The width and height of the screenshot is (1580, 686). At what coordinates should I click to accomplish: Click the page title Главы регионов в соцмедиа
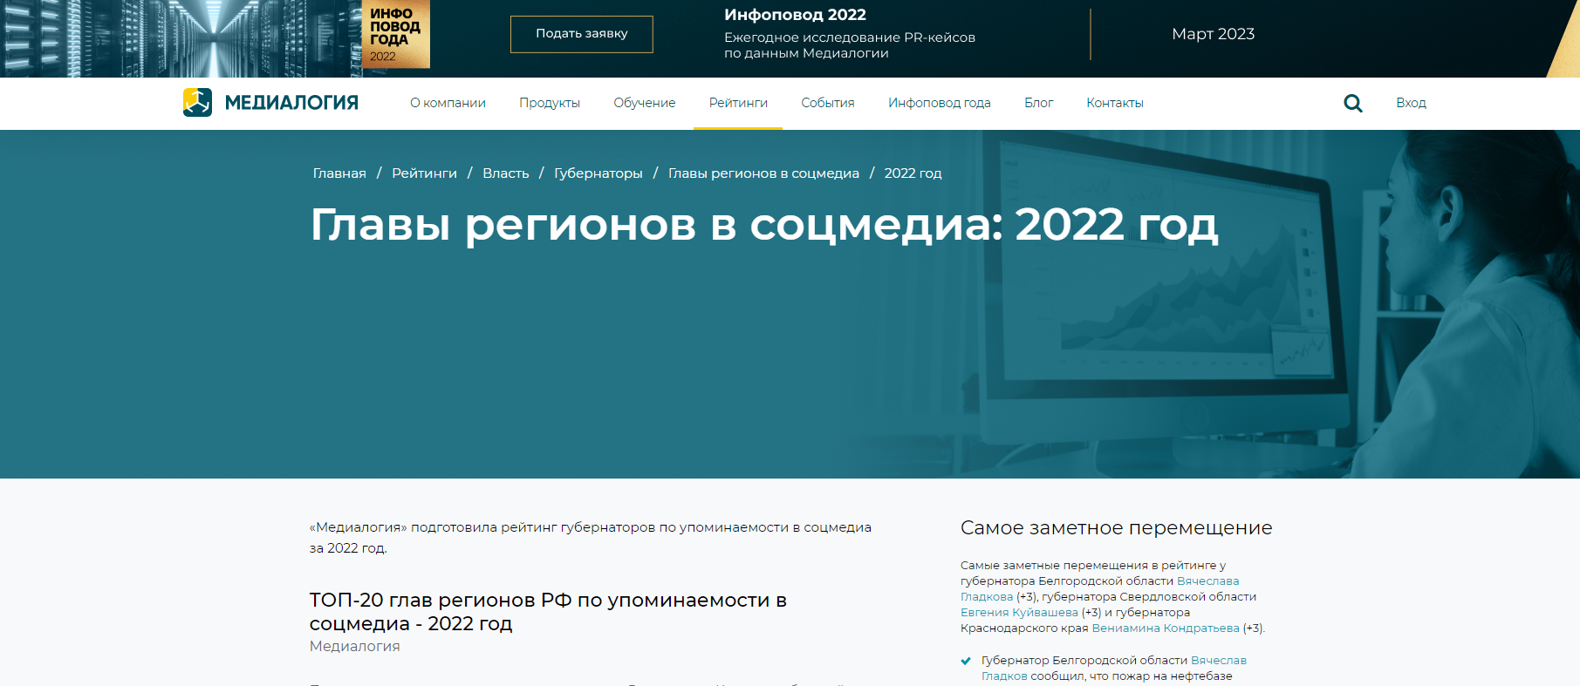[x=763, y=225]
